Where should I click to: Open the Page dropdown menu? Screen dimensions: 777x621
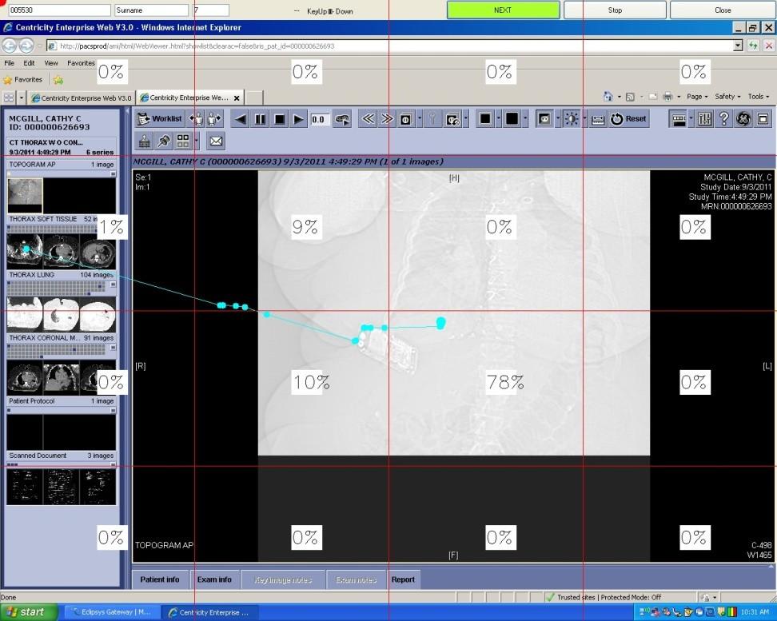(x=697, y=97)
